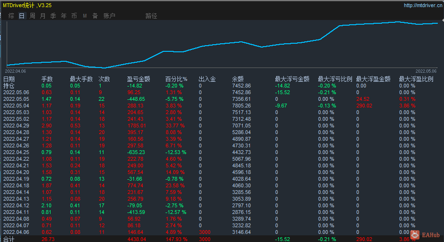Image resolution: width=444 pixels, height=242 pixels.
Task: Click the EAHub logo icon
Action: point(415,234)
